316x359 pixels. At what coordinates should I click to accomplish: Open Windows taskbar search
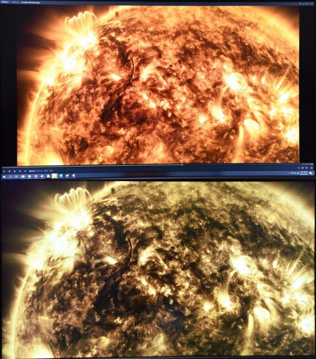[10, 177]
